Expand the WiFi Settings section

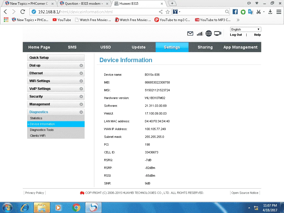pyautogui.click(x=56, y=81)
